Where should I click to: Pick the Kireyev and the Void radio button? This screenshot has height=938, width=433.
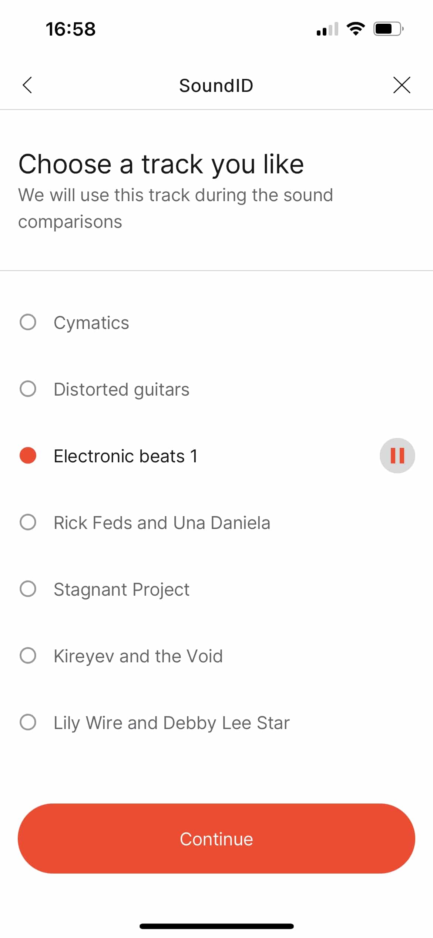coord(28,656)
